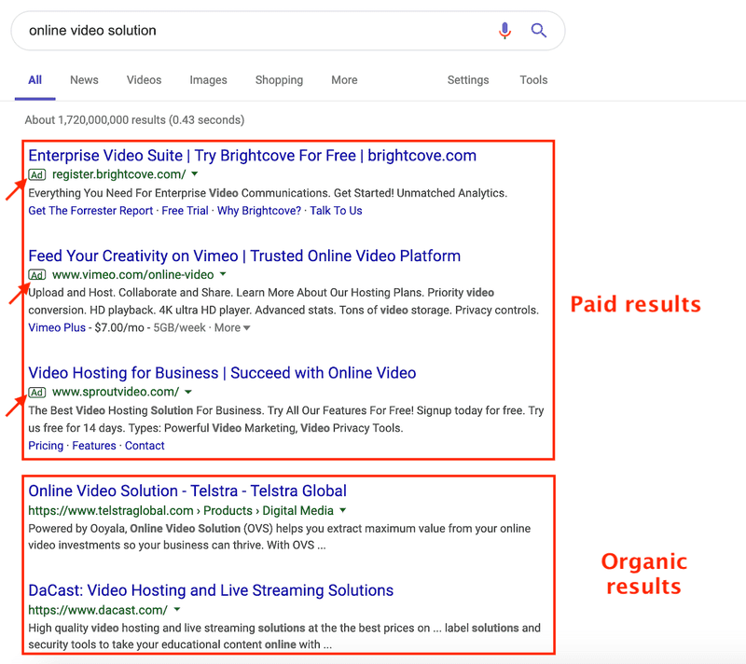
Task: Click the Why Brightcove? sitelink
Action: point(259,211)
